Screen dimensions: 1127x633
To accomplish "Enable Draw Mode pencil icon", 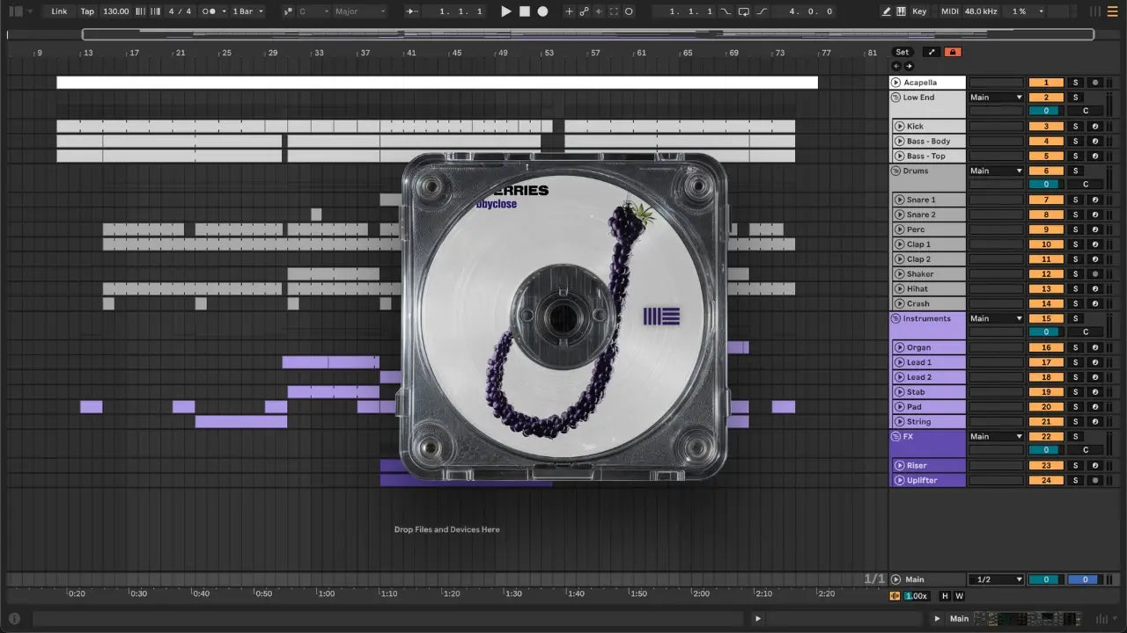I will [887, 11].
